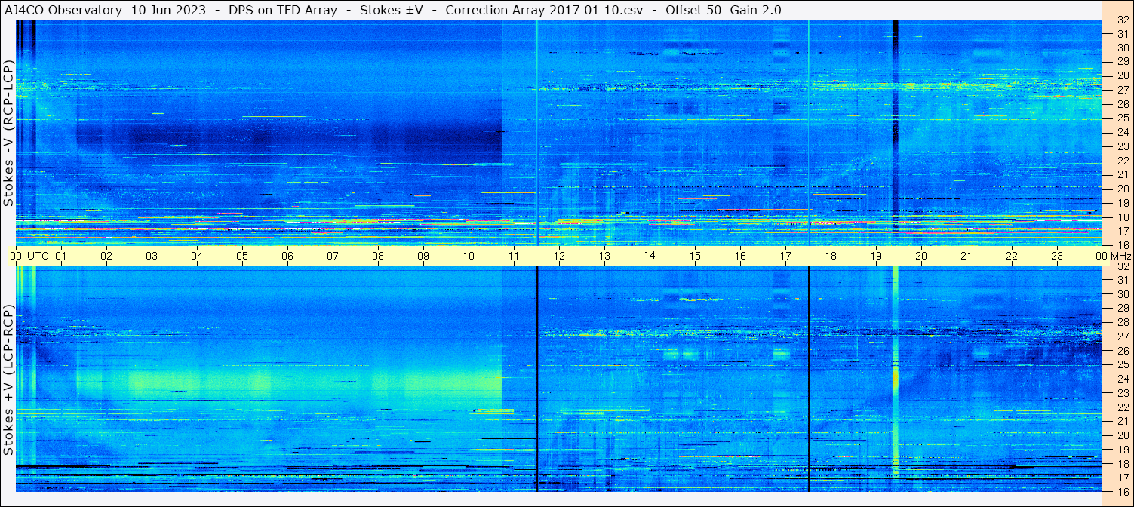The width and height of the screenshot is (1134, 507).
Task: Click cyan vertical line near 11:30 in upper panel
Action: click(x=537, y=132)
